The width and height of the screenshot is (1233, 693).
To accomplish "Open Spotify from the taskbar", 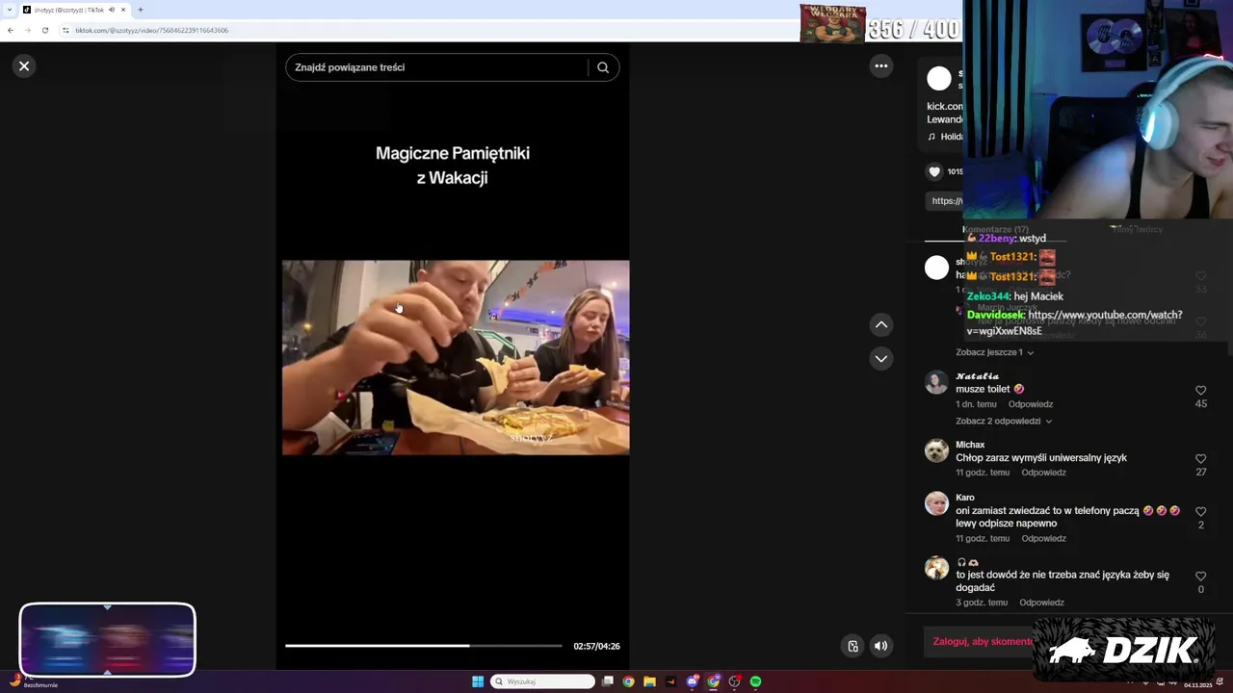I will (x=755, y=681).
